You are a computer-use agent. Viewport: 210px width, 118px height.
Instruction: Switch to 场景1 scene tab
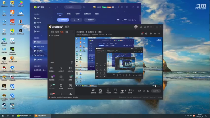point(67,32)
